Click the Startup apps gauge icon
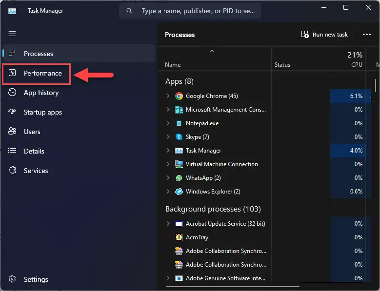This screenshot has width=380, height=291. 12,112
